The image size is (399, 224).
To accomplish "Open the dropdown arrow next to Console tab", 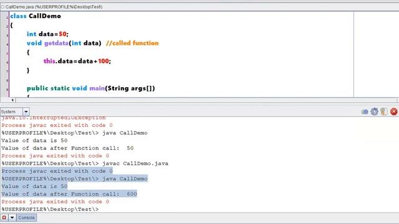I will click(12, 218).
